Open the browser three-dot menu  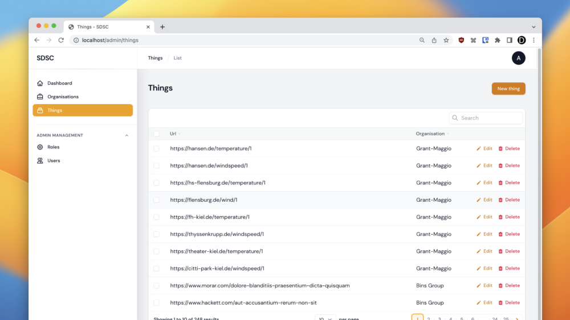pyautogui.click(x=534, y=40)
